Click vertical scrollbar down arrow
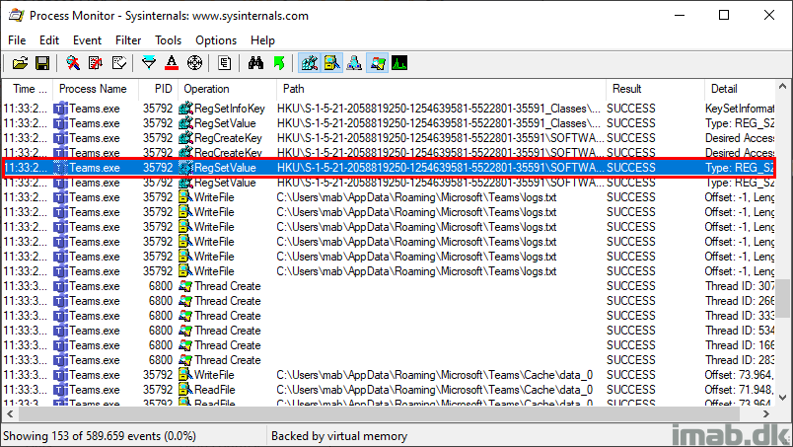The image size is (793, 447). (783, 398)
